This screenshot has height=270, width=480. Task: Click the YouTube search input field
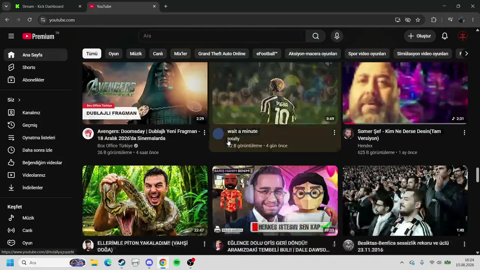222,36
